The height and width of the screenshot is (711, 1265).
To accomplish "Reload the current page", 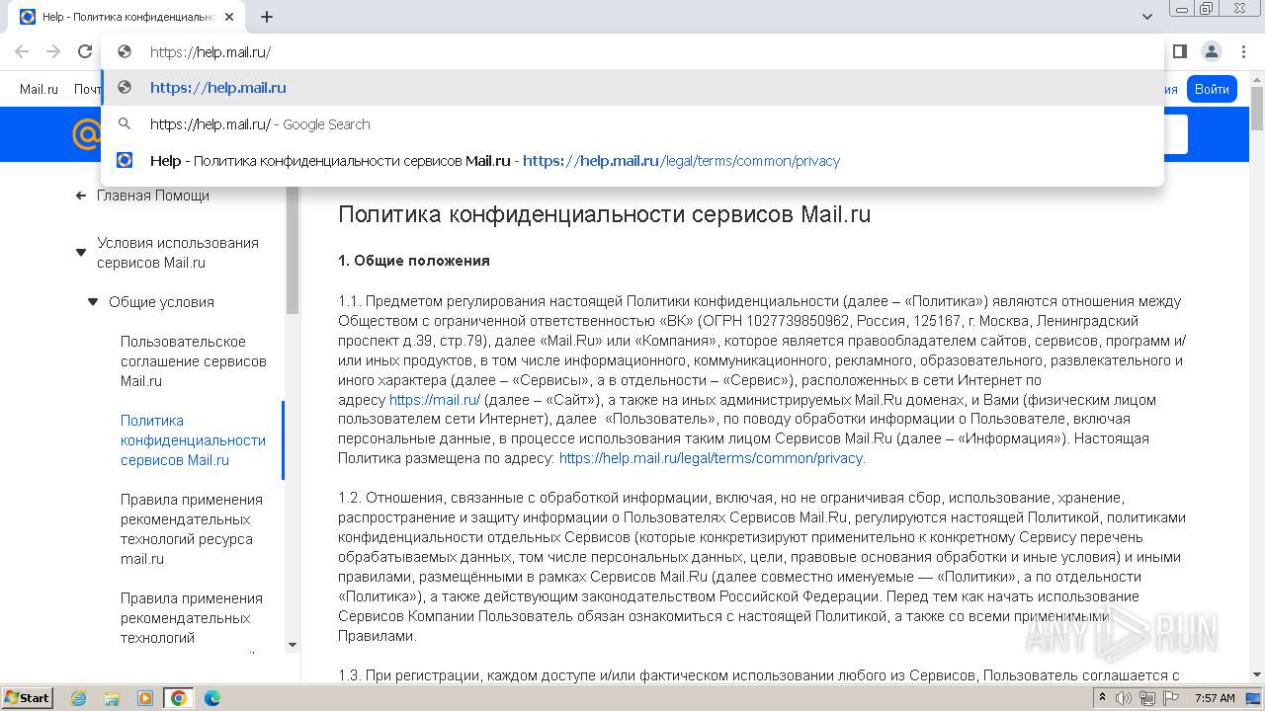I will coord(85,52).
